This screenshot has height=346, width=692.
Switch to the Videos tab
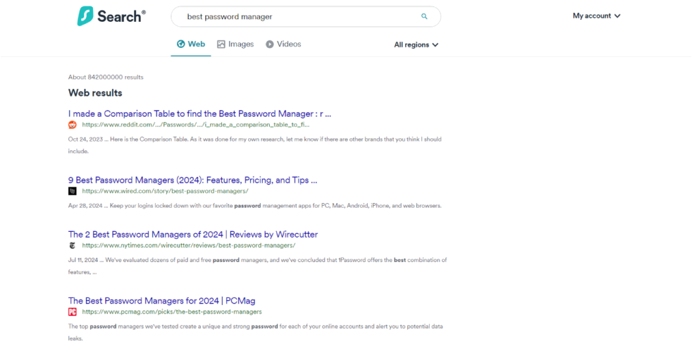pos(283,44)
